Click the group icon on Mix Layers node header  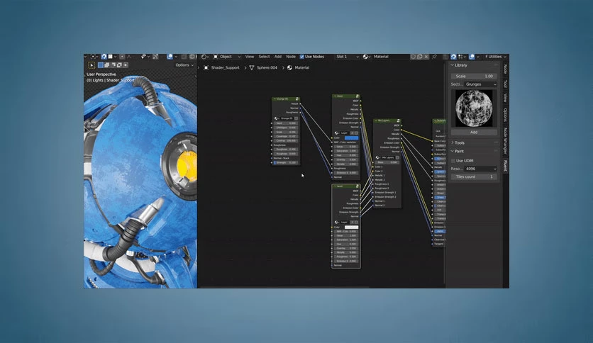pyautogui.click(x=398, y=120)
